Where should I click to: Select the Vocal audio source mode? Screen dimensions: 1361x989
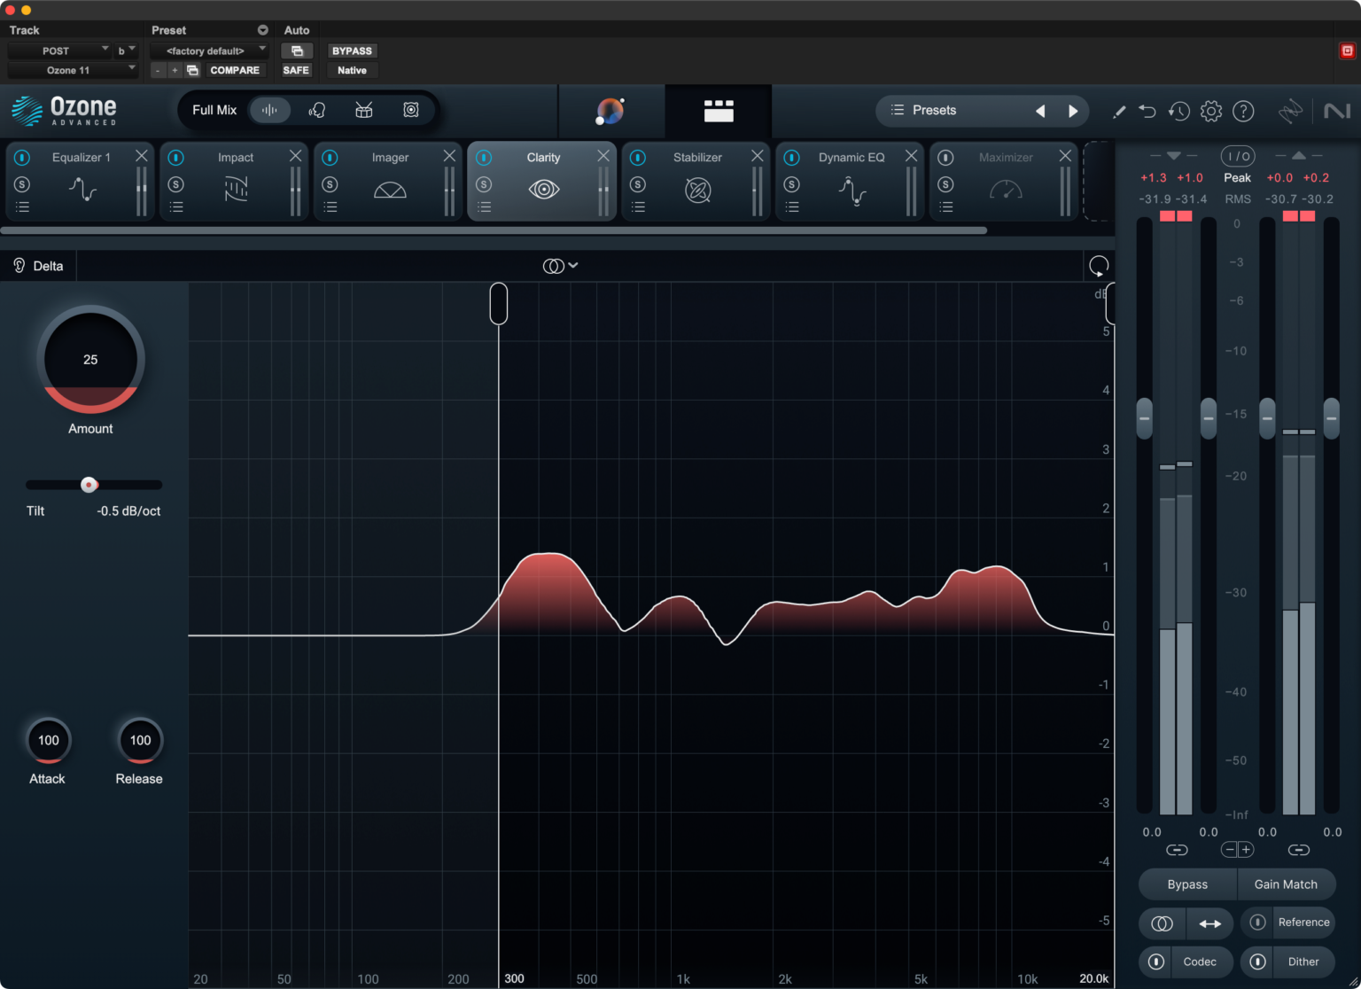(x=317, y=110)
